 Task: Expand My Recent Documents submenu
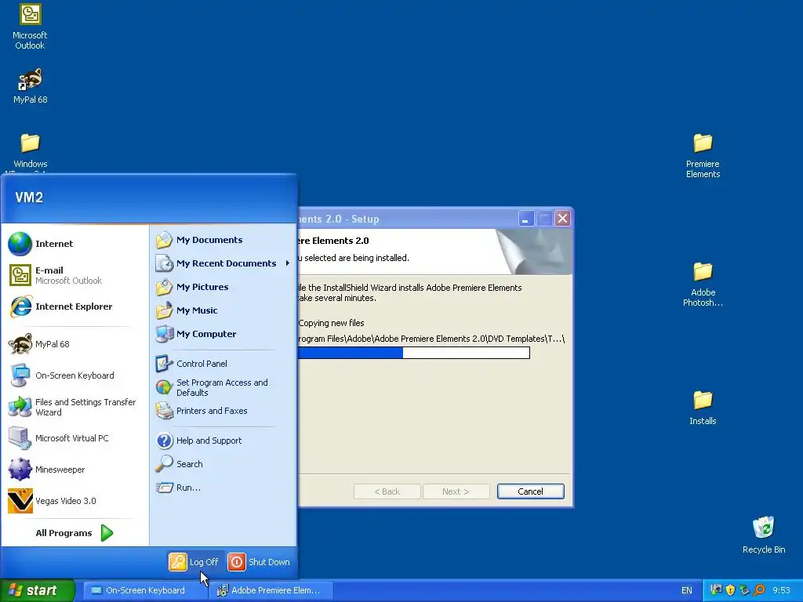(x=223, y=263)
